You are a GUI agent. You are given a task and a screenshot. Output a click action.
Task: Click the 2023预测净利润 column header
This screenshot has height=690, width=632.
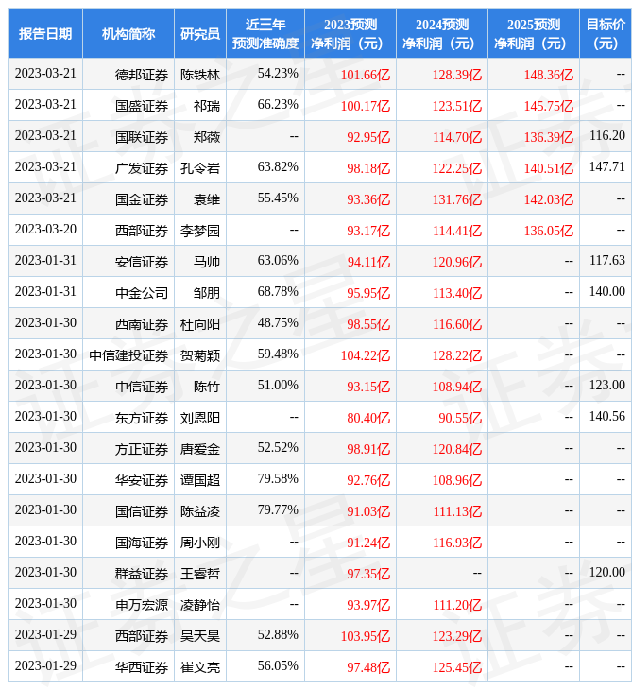pos(350,33)
